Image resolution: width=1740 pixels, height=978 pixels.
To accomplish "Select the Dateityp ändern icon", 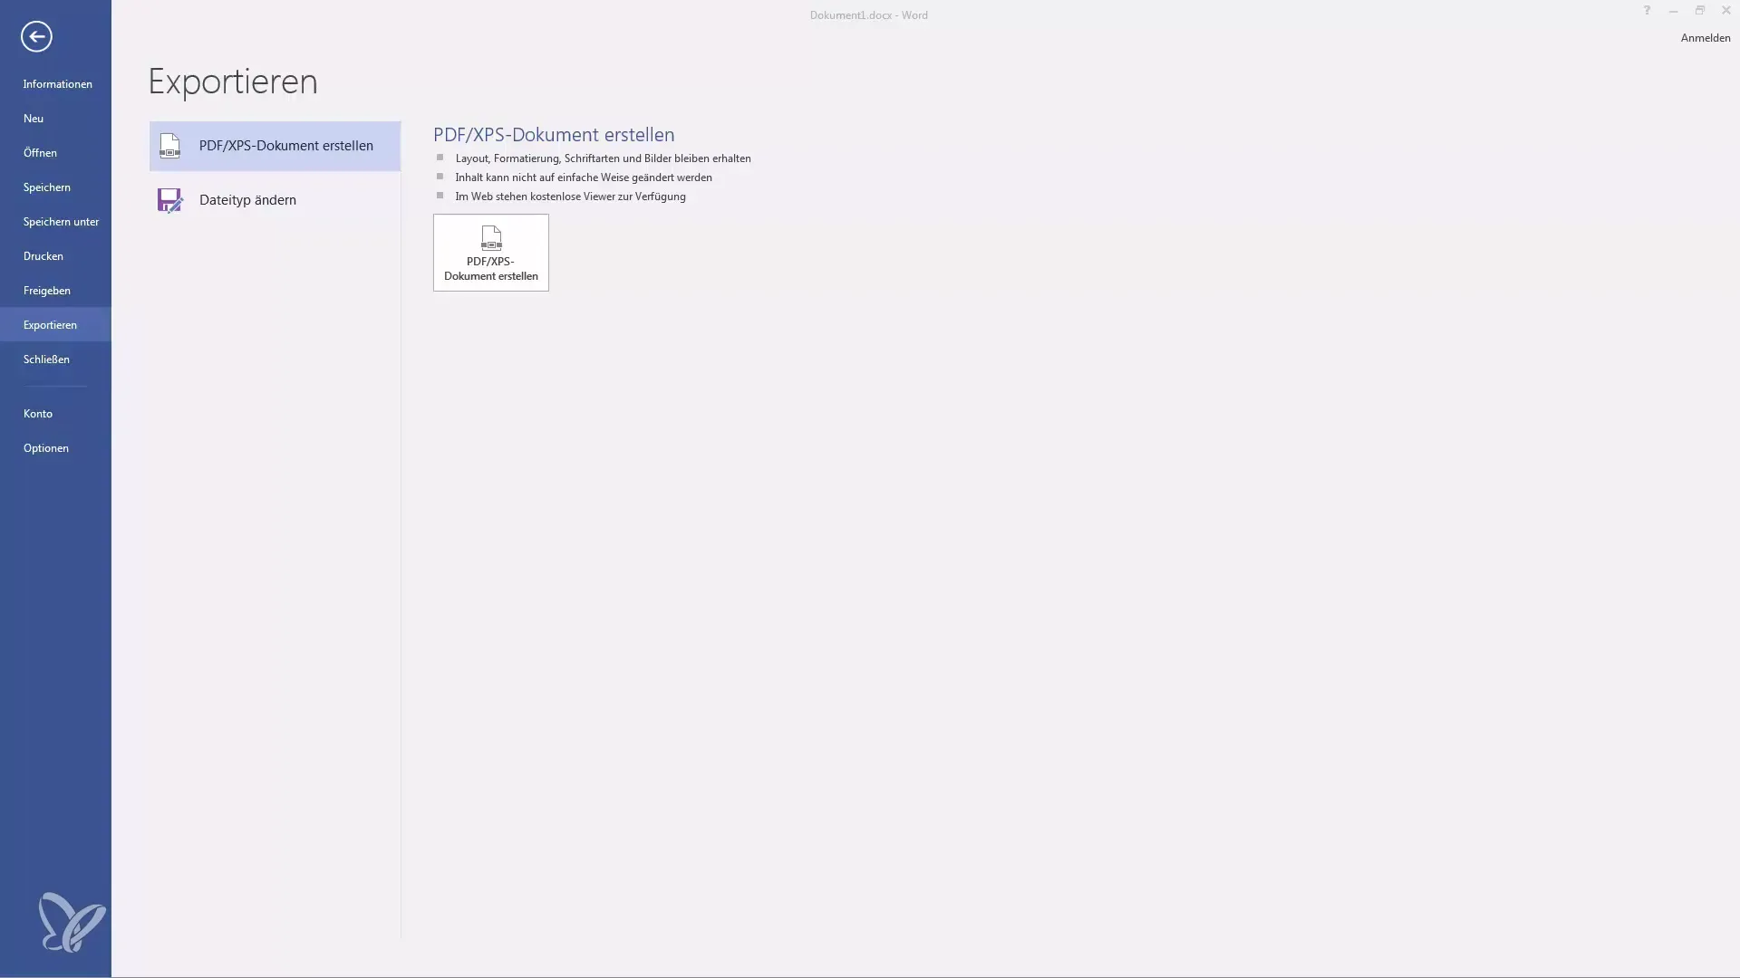I will pyautogui.click(x=169, y=199).
